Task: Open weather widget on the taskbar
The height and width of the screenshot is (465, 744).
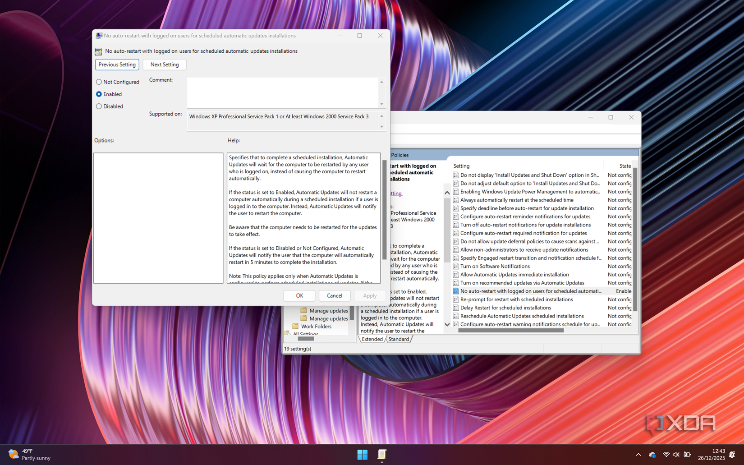Action: point(30,455)
